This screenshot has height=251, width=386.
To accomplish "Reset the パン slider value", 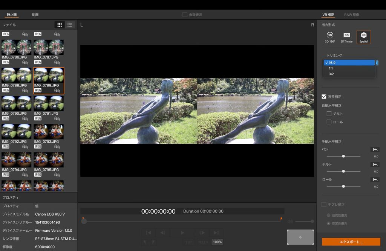I will [x=374, y=149].
